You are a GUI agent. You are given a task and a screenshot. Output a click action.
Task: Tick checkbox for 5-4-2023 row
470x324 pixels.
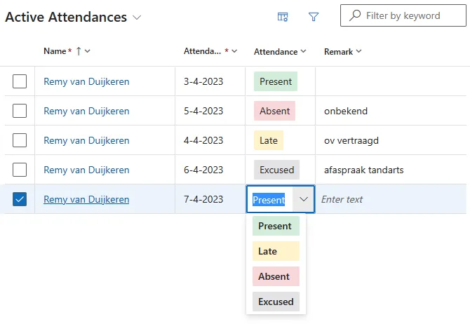click(x=20, y=111)
